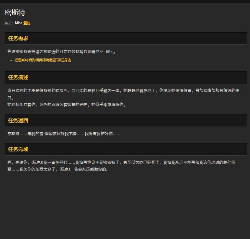Click the quest title 密斯特
The height and width of the screenshot is (239, 250).
(x=15, y=13)
